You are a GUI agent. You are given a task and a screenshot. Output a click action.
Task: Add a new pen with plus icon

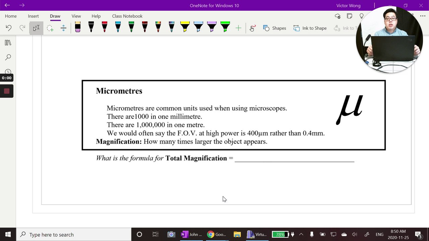238,28
